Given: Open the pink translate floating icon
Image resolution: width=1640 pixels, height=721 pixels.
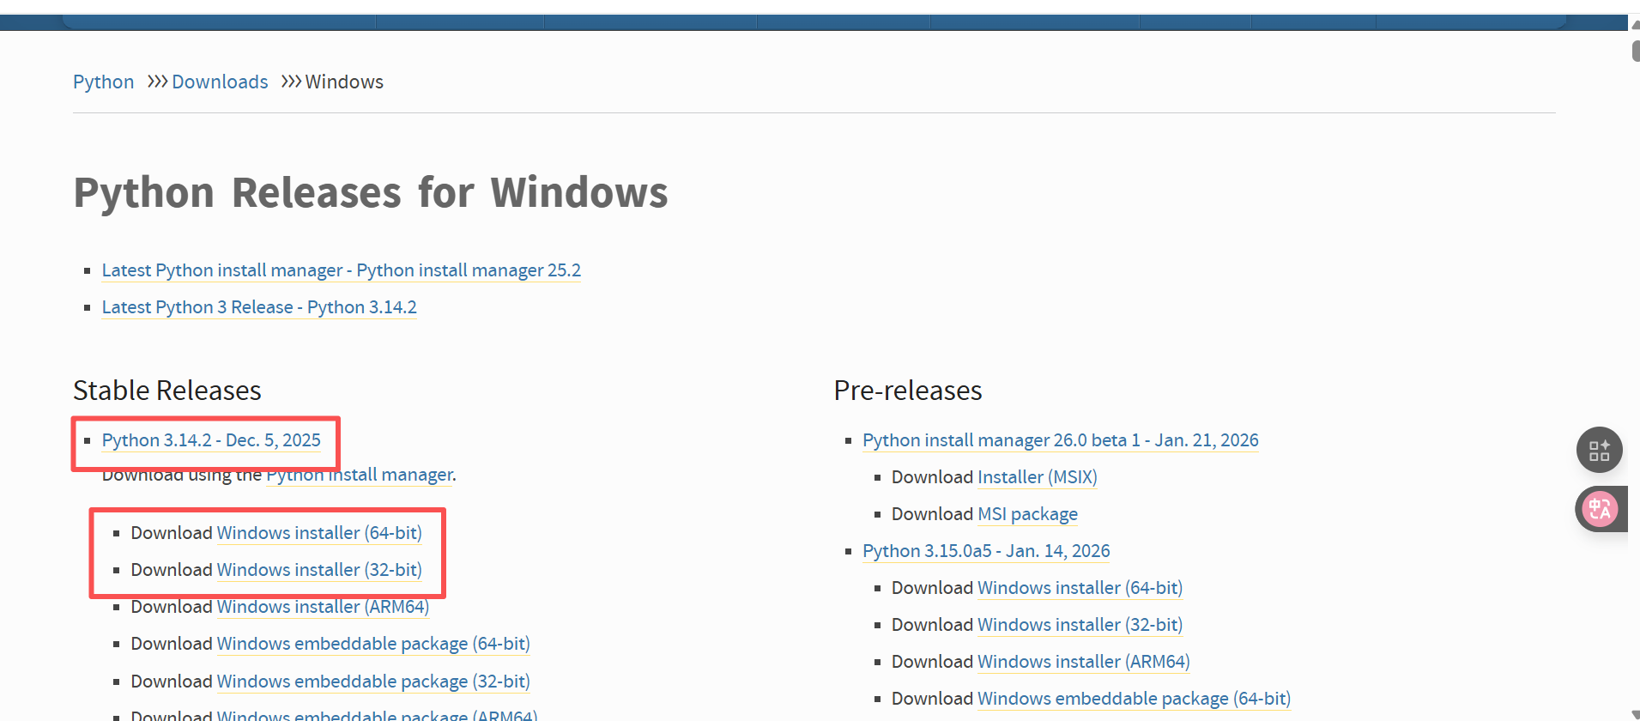Looking at the screenshot, I should [1600, 509].
